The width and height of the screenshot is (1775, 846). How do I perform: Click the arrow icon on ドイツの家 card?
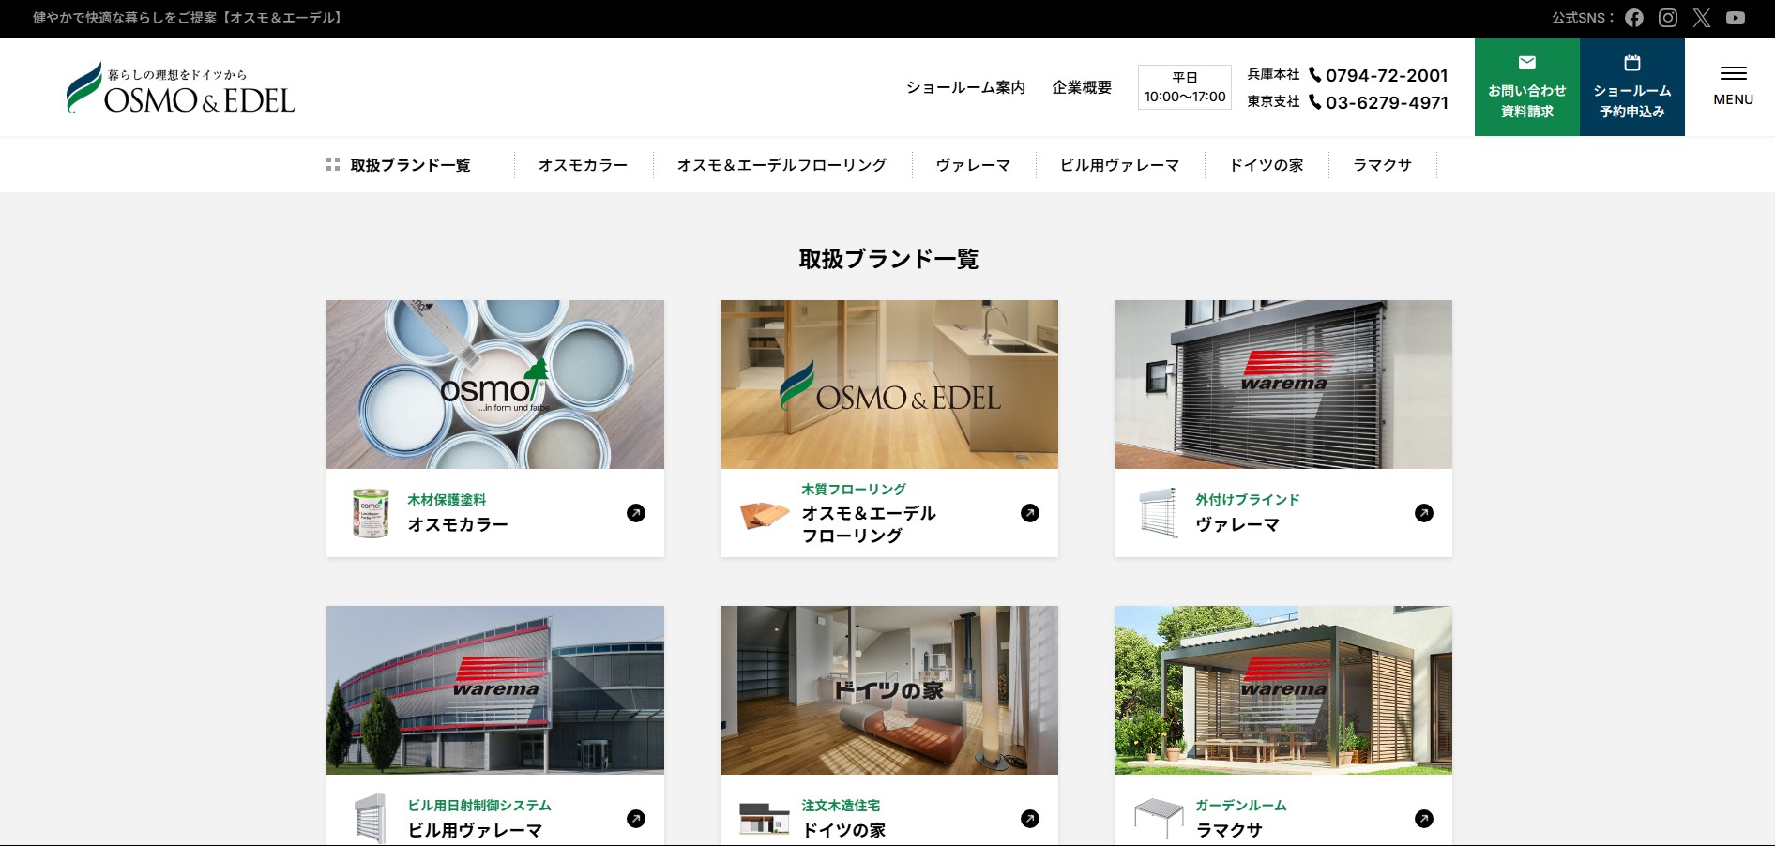[1030, 819]
